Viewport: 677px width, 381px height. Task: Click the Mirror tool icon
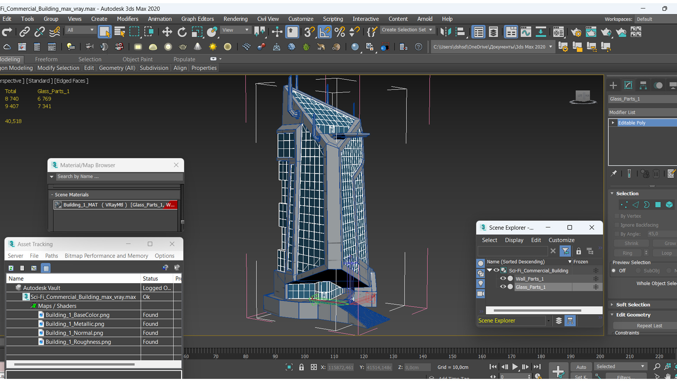click(446, 32)
